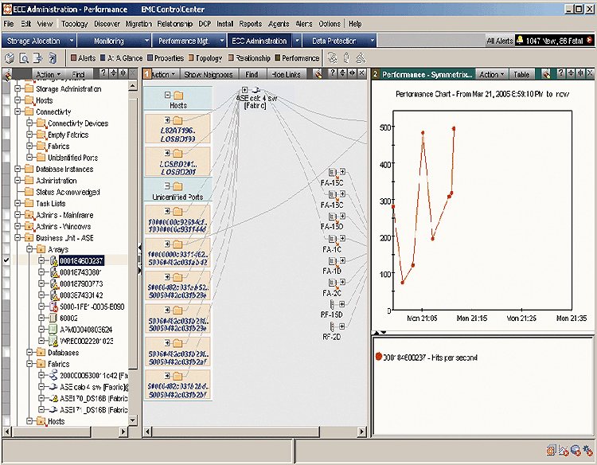597x465 pixels.
Task: Click the Show Neighbors button
Action: (209, 74)
